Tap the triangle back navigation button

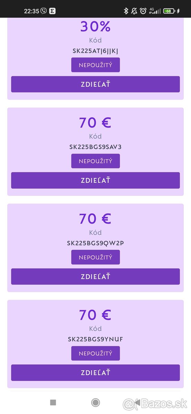(137, 402)
